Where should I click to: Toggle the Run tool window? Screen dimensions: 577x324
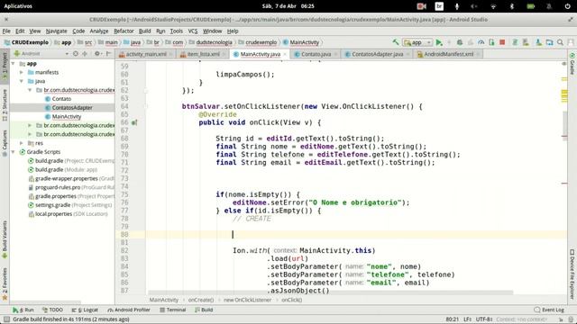point(23,310)
